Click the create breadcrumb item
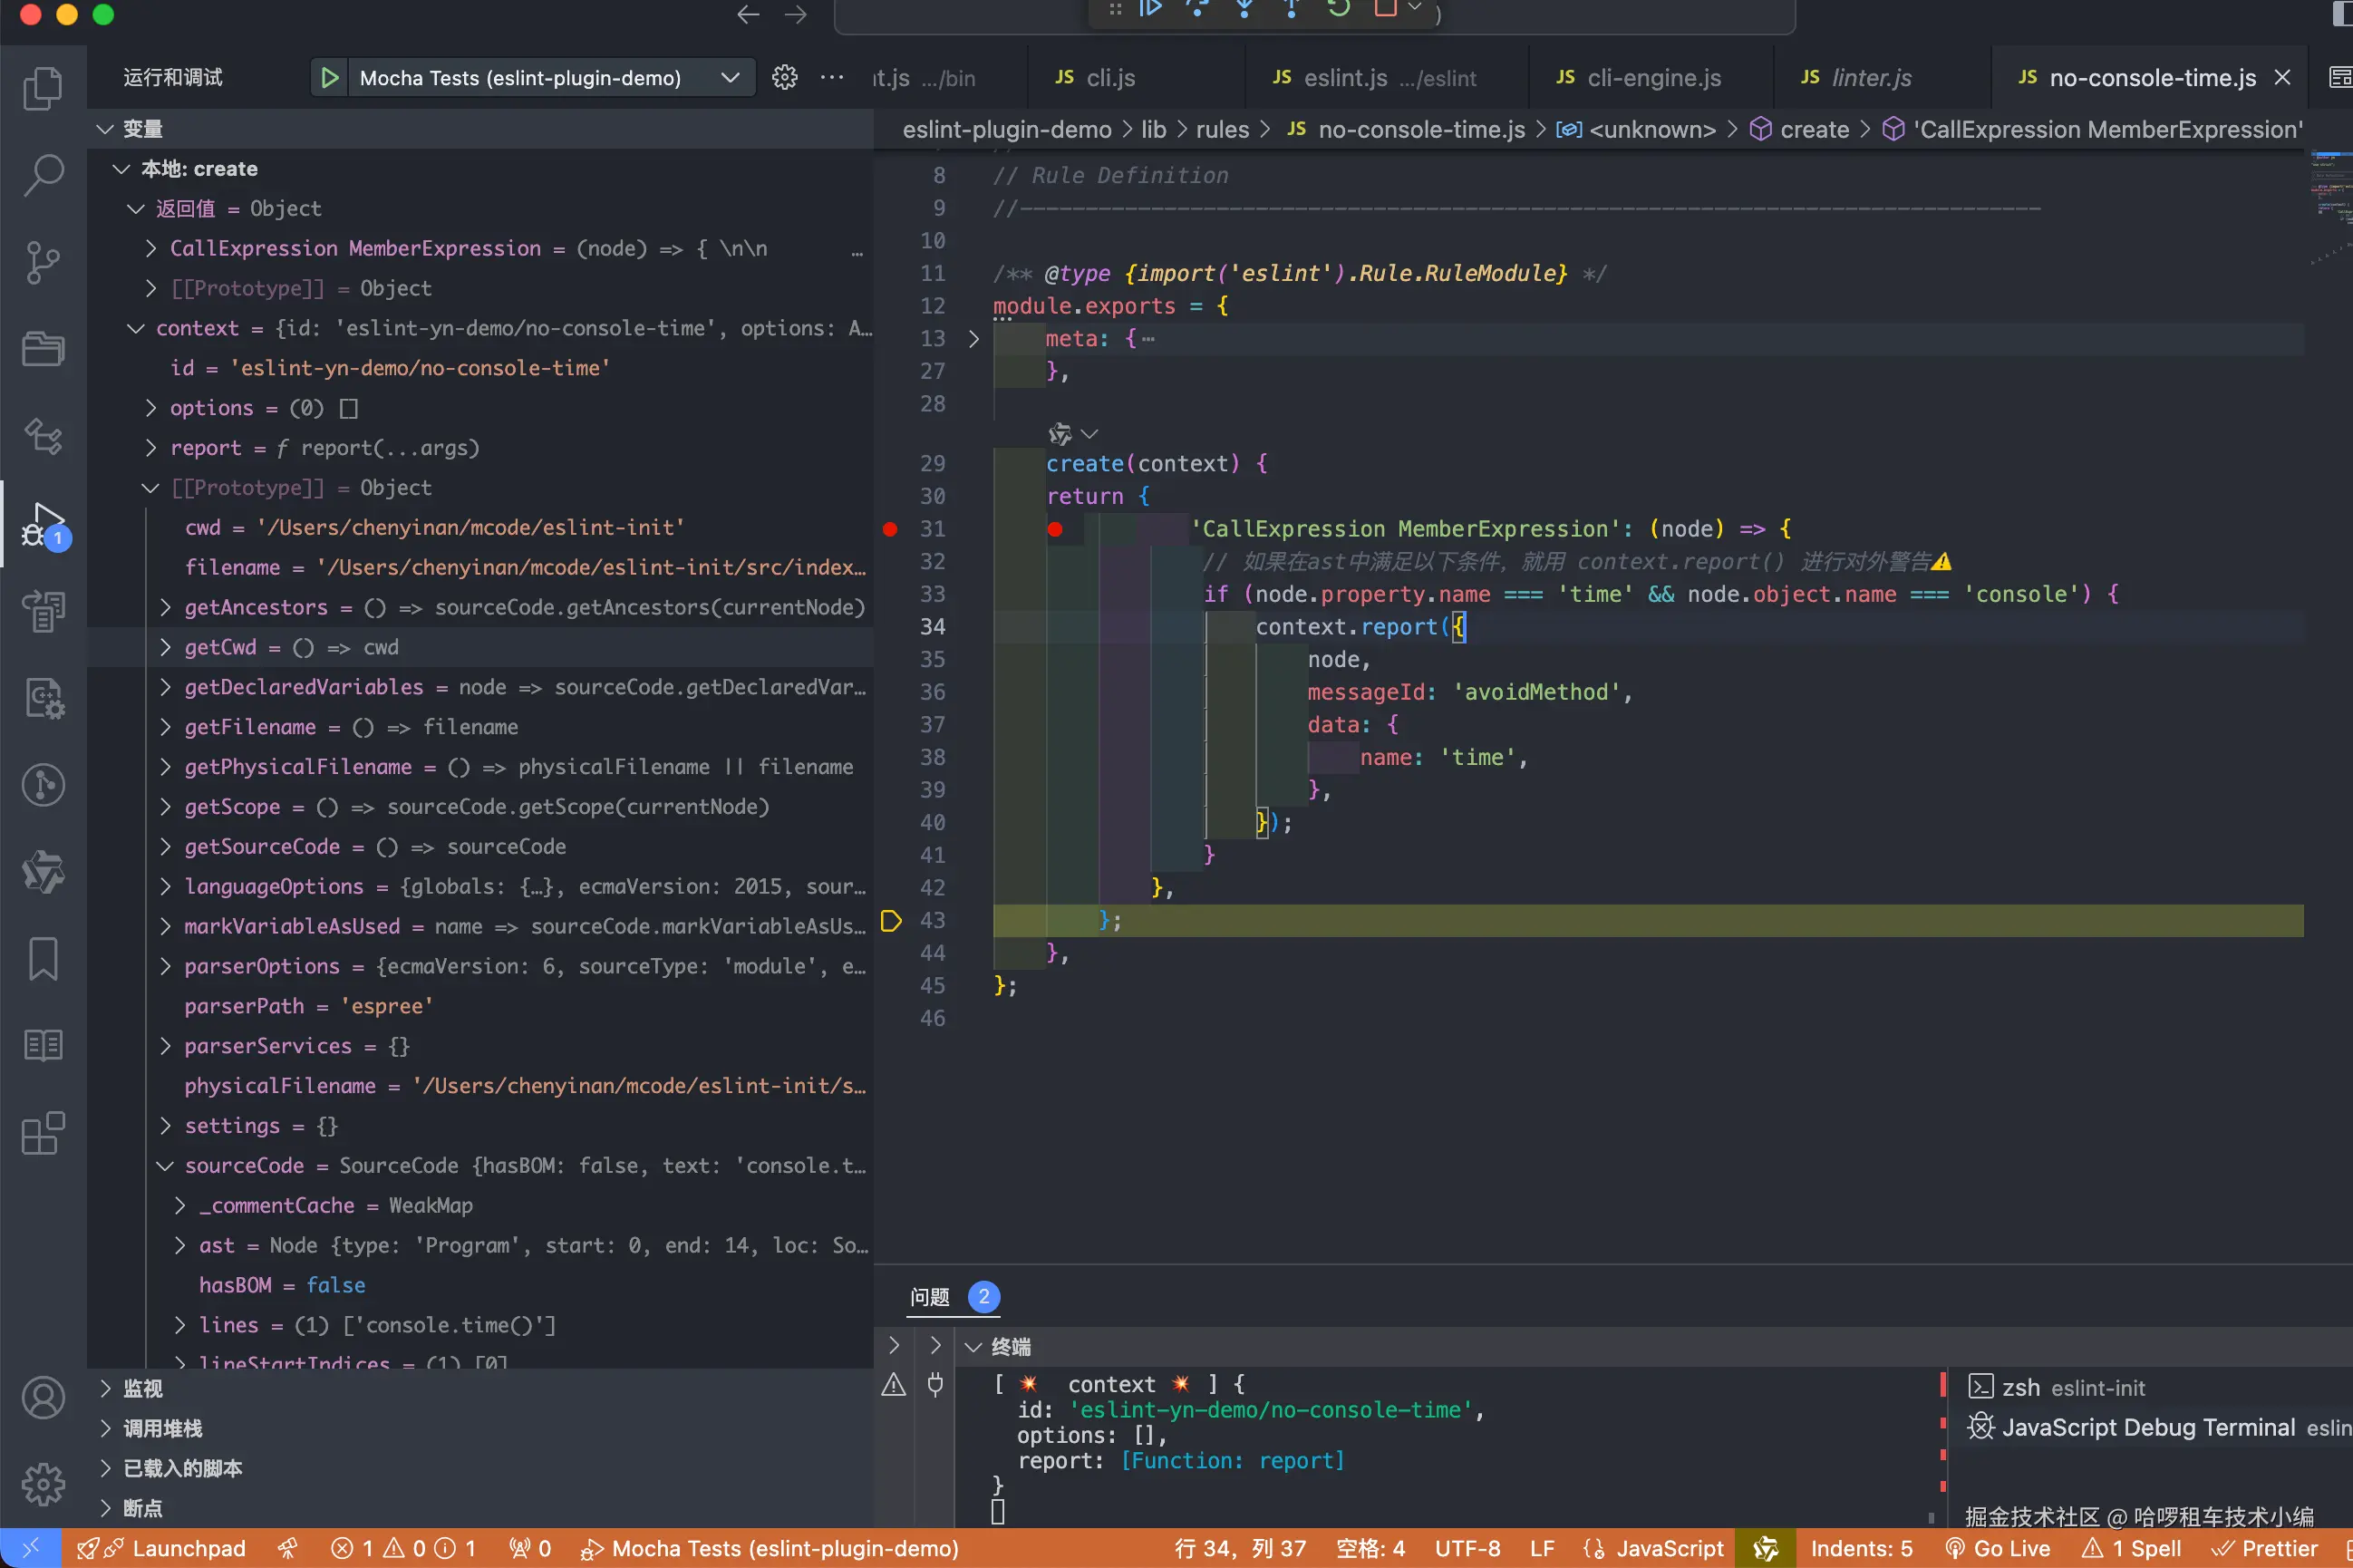Screen dimensions: 2353x1568 coord(1813,130)
